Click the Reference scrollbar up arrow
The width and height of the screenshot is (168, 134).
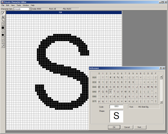point(161,77)
